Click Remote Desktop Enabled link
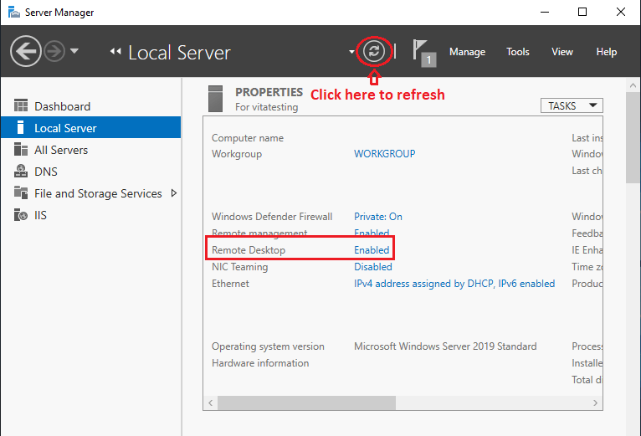 (x=372, y=250)
